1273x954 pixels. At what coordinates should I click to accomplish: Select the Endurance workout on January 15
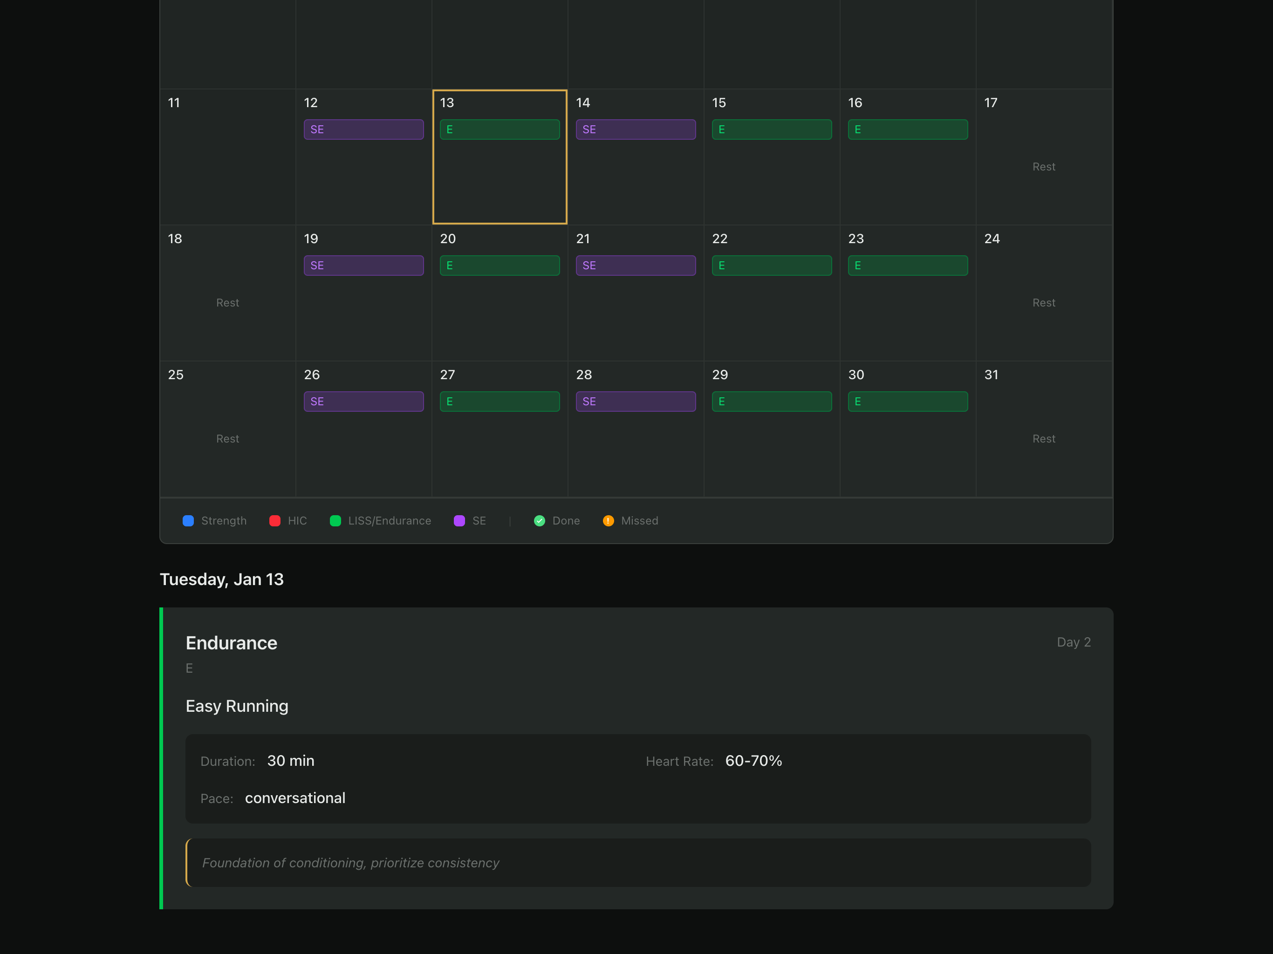[x=771, y=129]
